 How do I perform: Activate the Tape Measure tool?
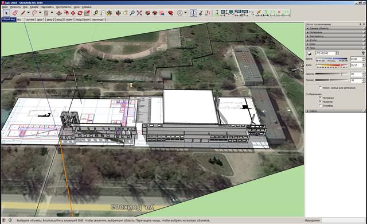point(96,13)
